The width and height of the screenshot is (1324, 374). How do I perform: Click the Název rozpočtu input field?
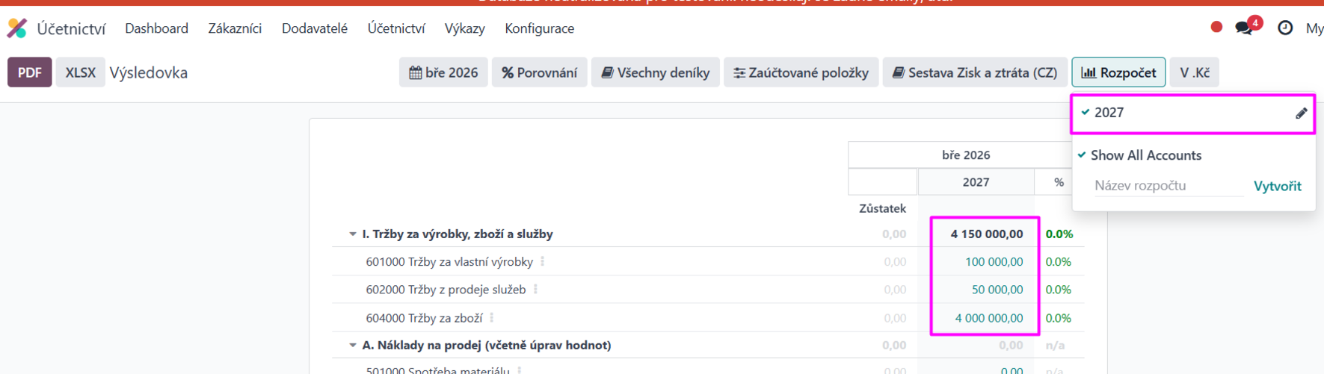[1168, 185]
